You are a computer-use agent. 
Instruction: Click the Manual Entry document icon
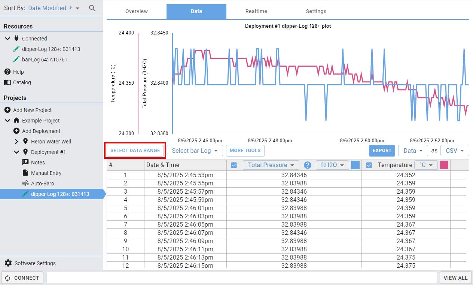coord(25,173)
